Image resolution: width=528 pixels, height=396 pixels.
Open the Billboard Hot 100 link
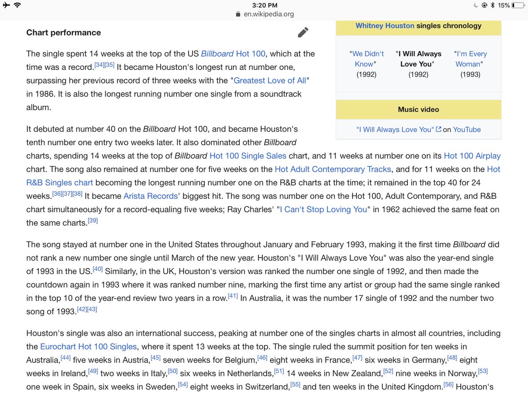233,54
